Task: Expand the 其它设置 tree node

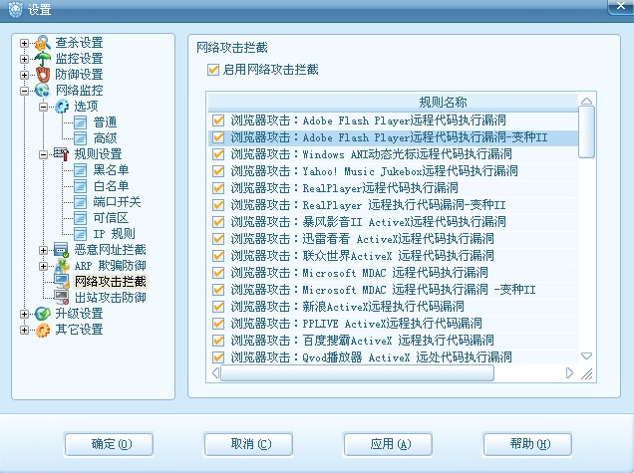Action: (24, 330)
